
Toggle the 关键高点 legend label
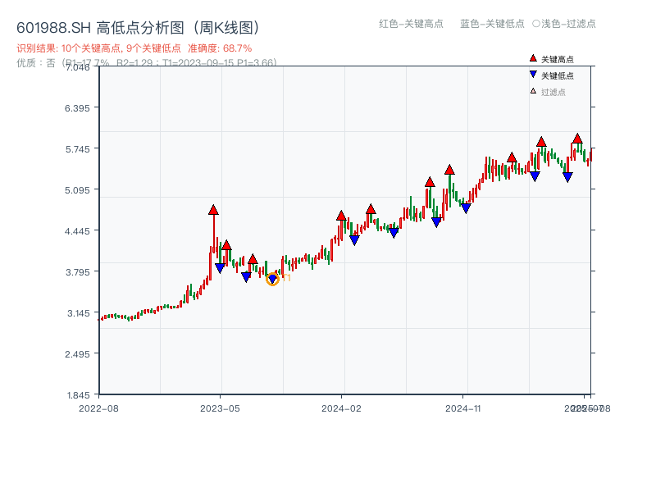(558, 60)
